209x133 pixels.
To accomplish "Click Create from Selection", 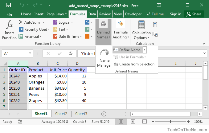I will [x=134, y=64].
